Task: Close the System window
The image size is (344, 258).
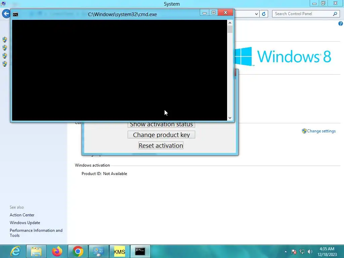Action: (336, 3)
